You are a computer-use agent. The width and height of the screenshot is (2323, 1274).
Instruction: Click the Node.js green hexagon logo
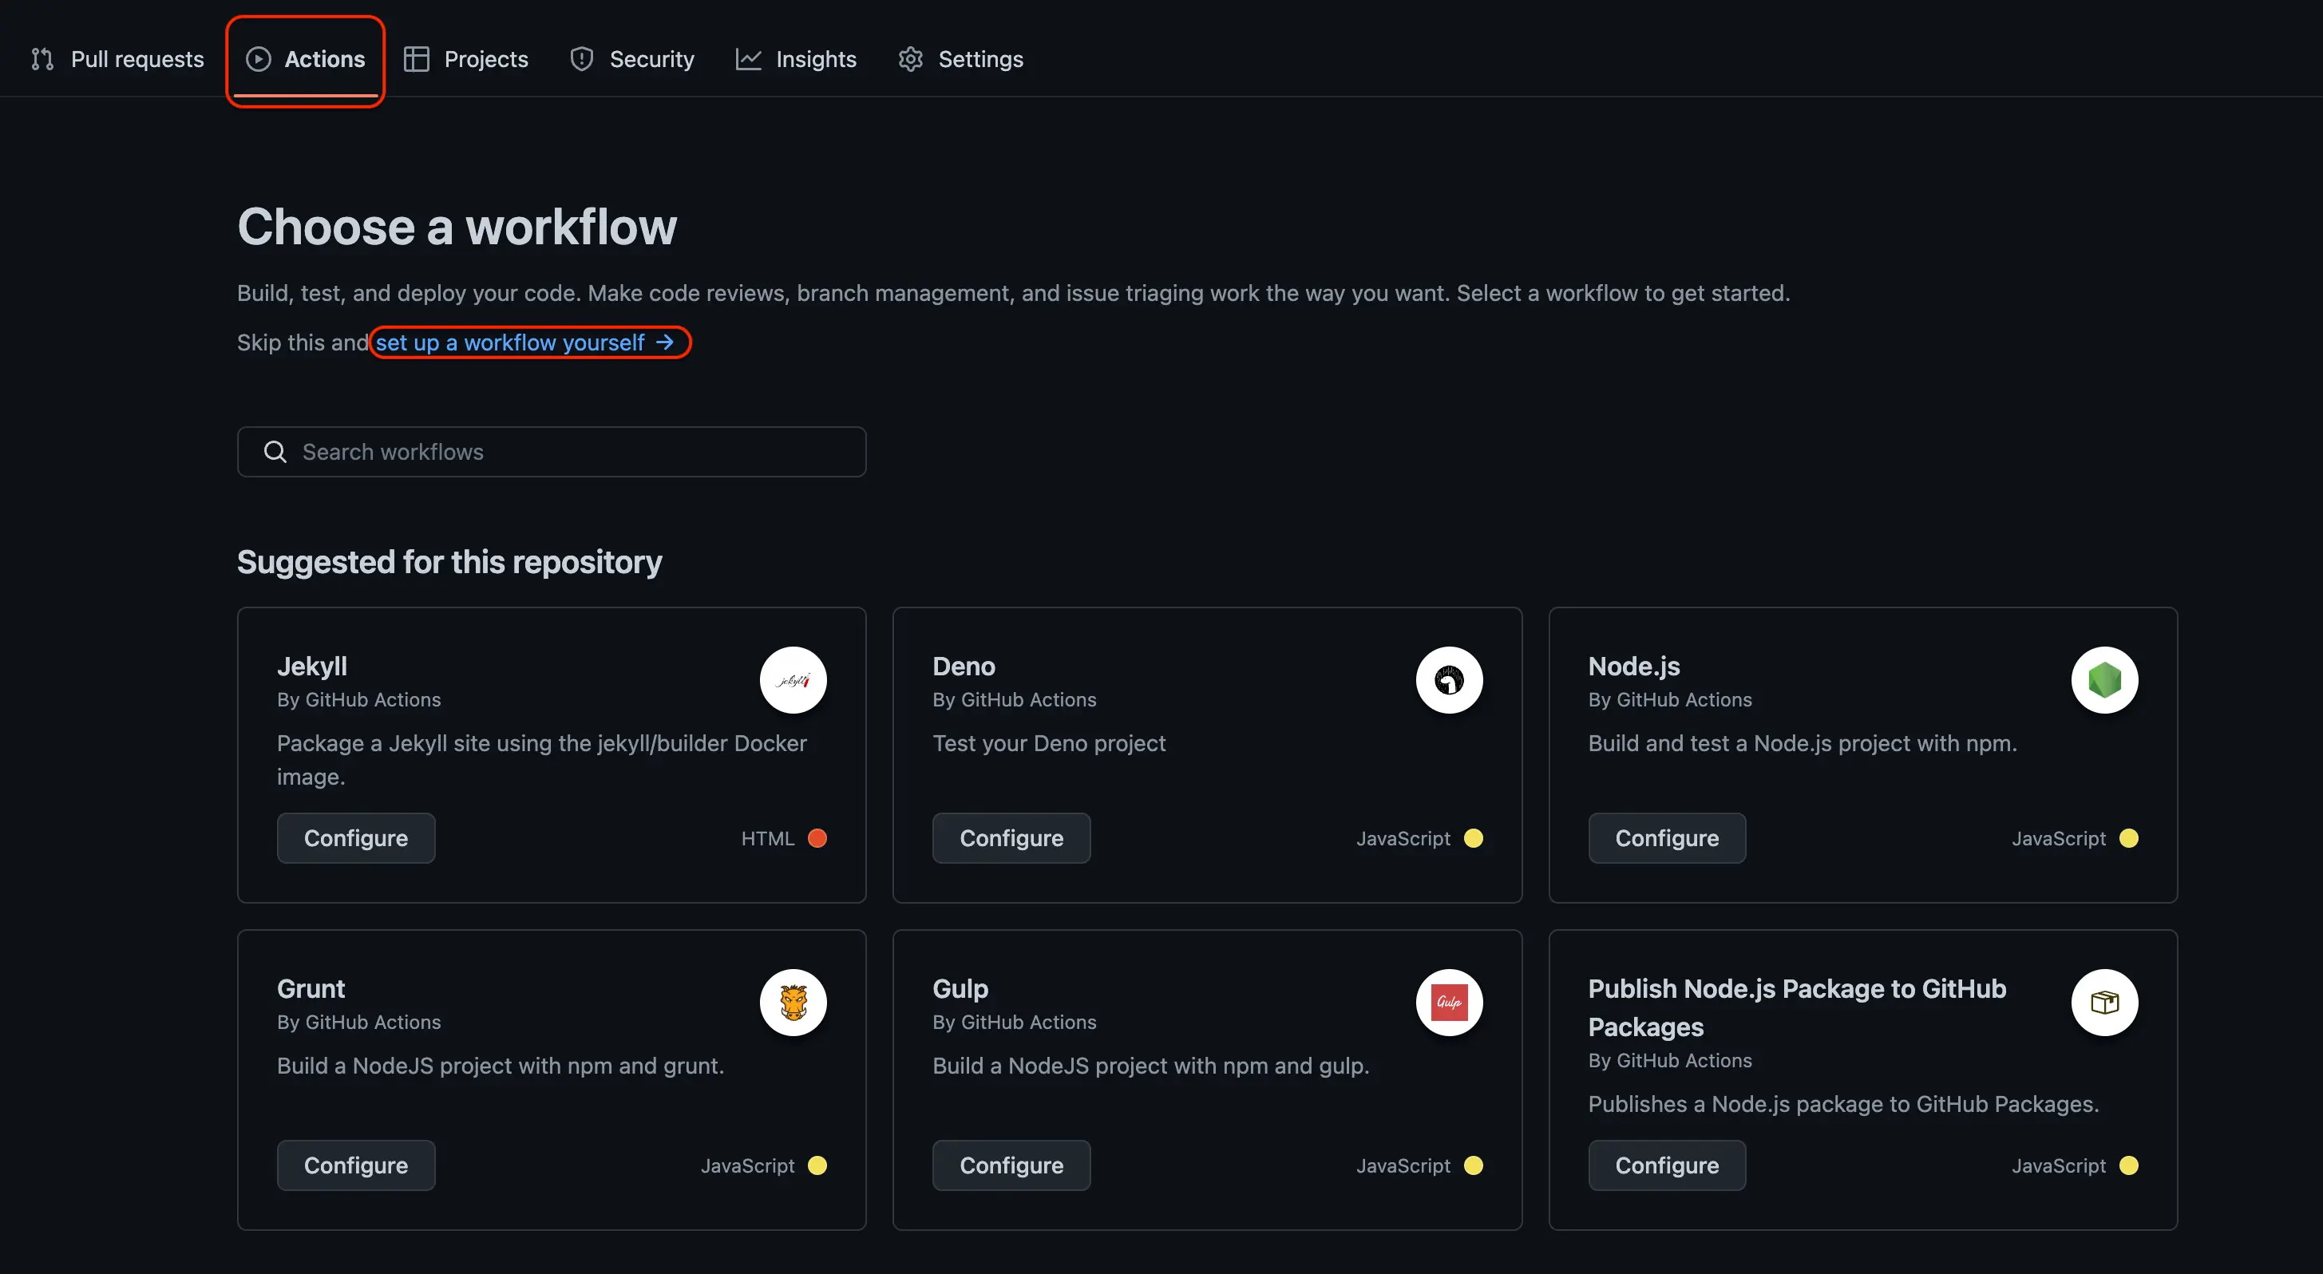(2103, 680)
